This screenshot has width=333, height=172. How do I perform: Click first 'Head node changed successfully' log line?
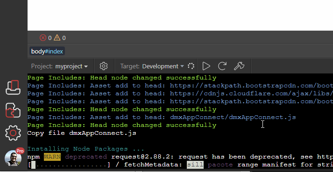(x=122, y=78)
